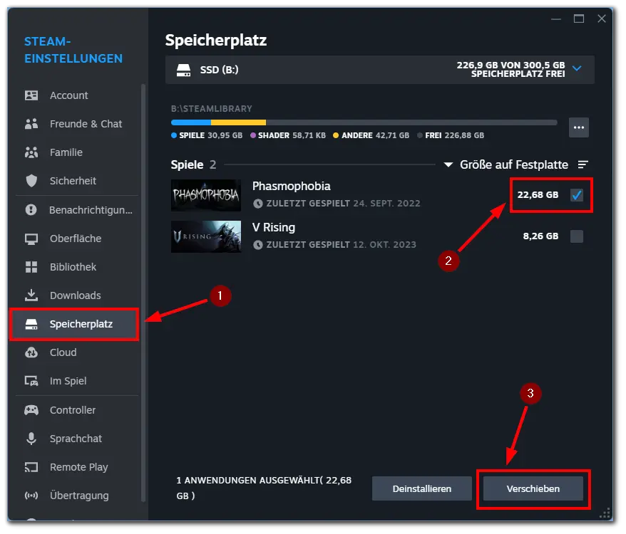
Task: Click the sort order lines icon
Action: point(583,164)
